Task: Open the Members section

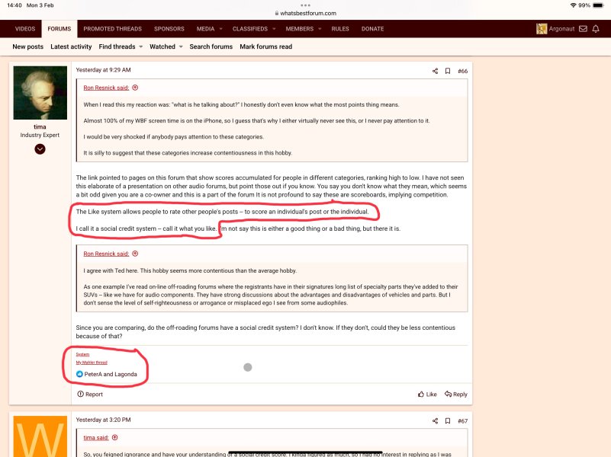Action: (x=299, y=29)
